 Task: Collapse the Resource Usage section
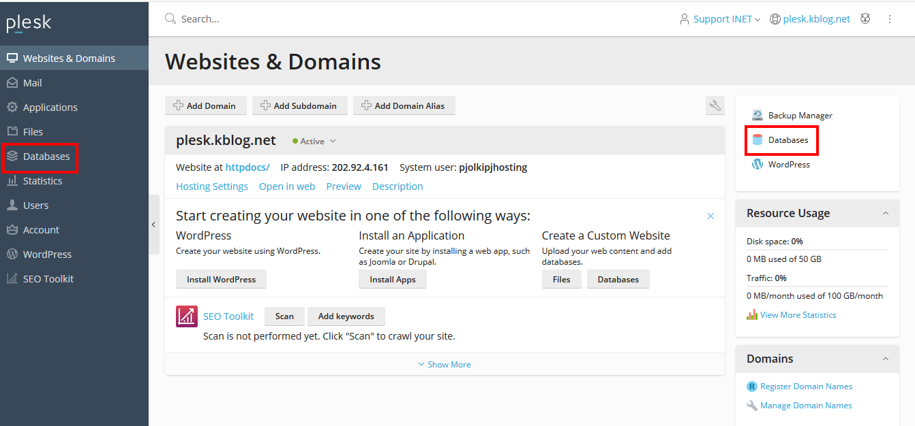(886, 213)
